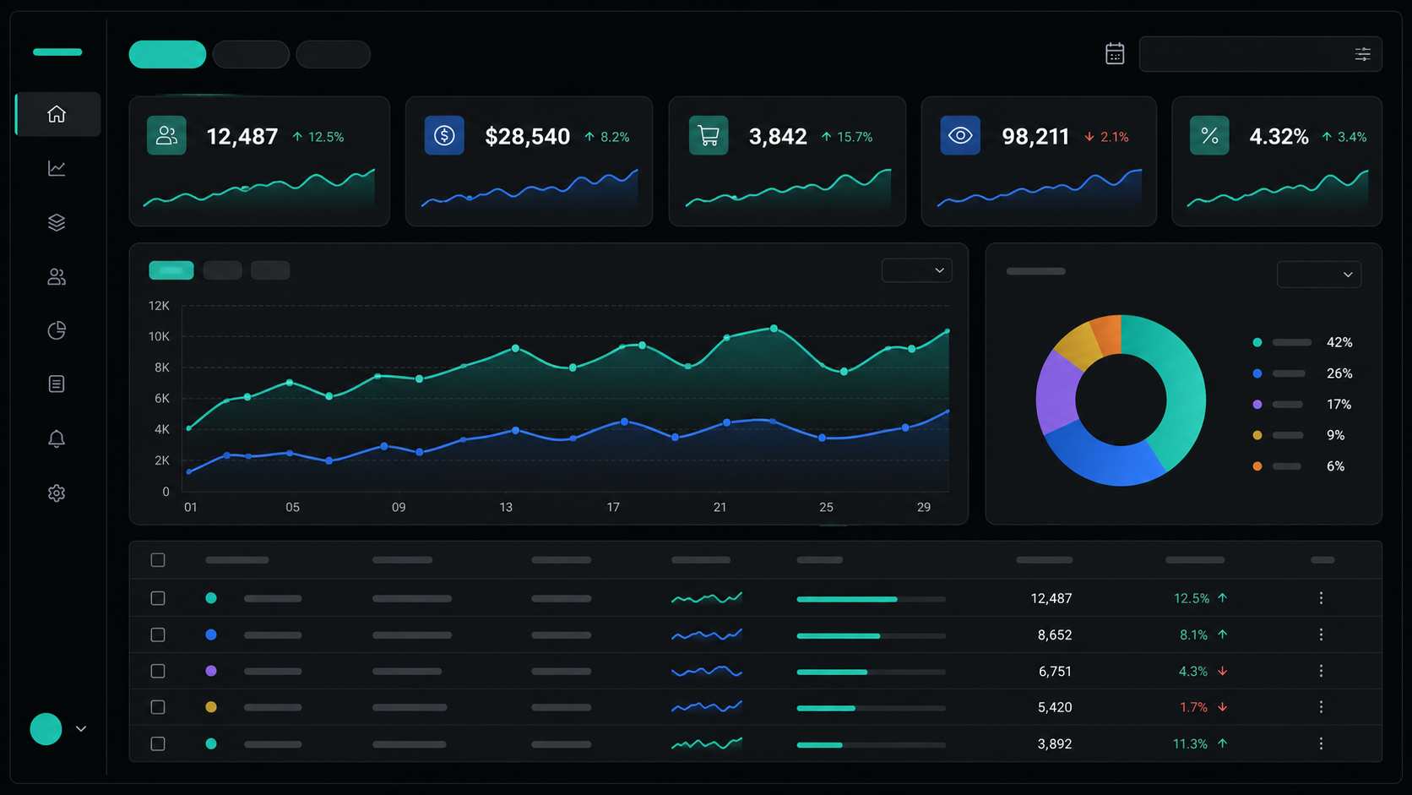Screen dimensions: 1412x795
Task: Click the $28,540 card value
Action: 527,136
